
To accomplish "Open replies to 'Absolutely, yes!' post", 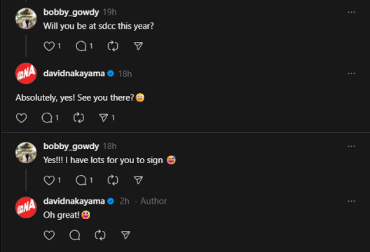I will click(x=47, y=118).
